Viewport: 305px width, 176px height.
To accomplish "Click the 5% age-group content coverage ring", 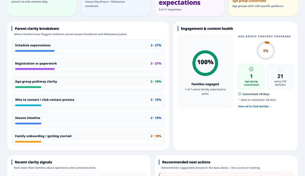I will pyautogui.click(x=266, y=51).
